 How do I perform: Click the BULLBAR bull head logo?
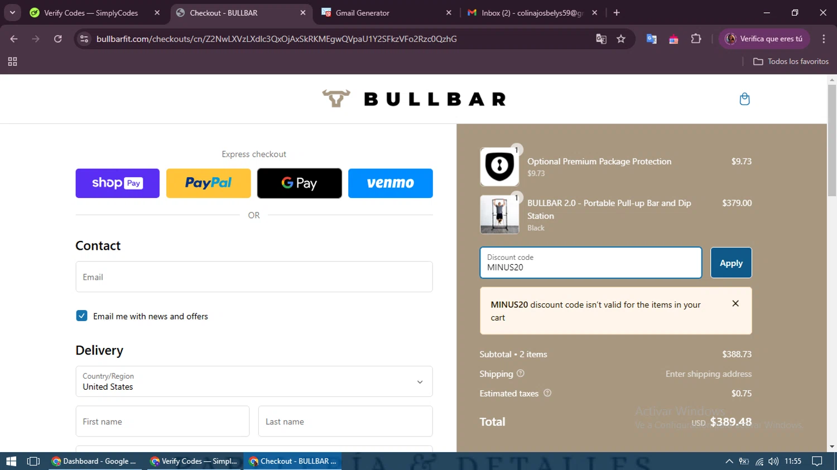336,99
